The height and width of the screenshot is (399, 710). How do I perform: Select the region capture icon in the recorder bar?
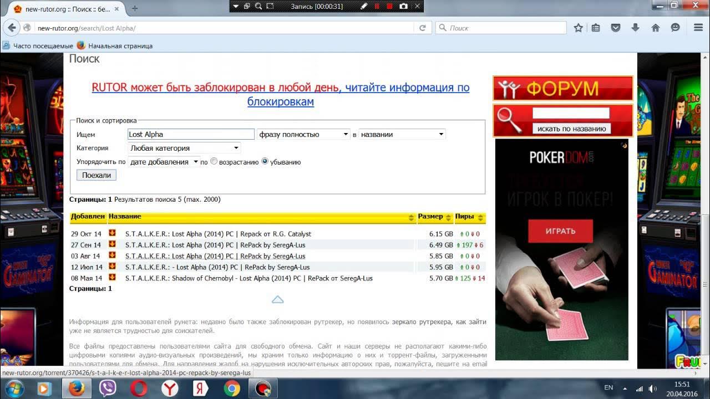tap(270, 6)
